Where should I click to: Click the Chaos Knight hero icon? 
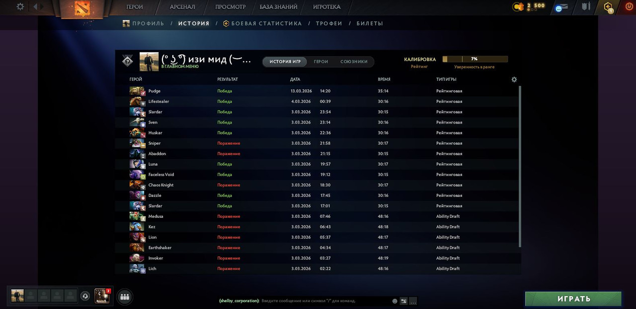137,185
